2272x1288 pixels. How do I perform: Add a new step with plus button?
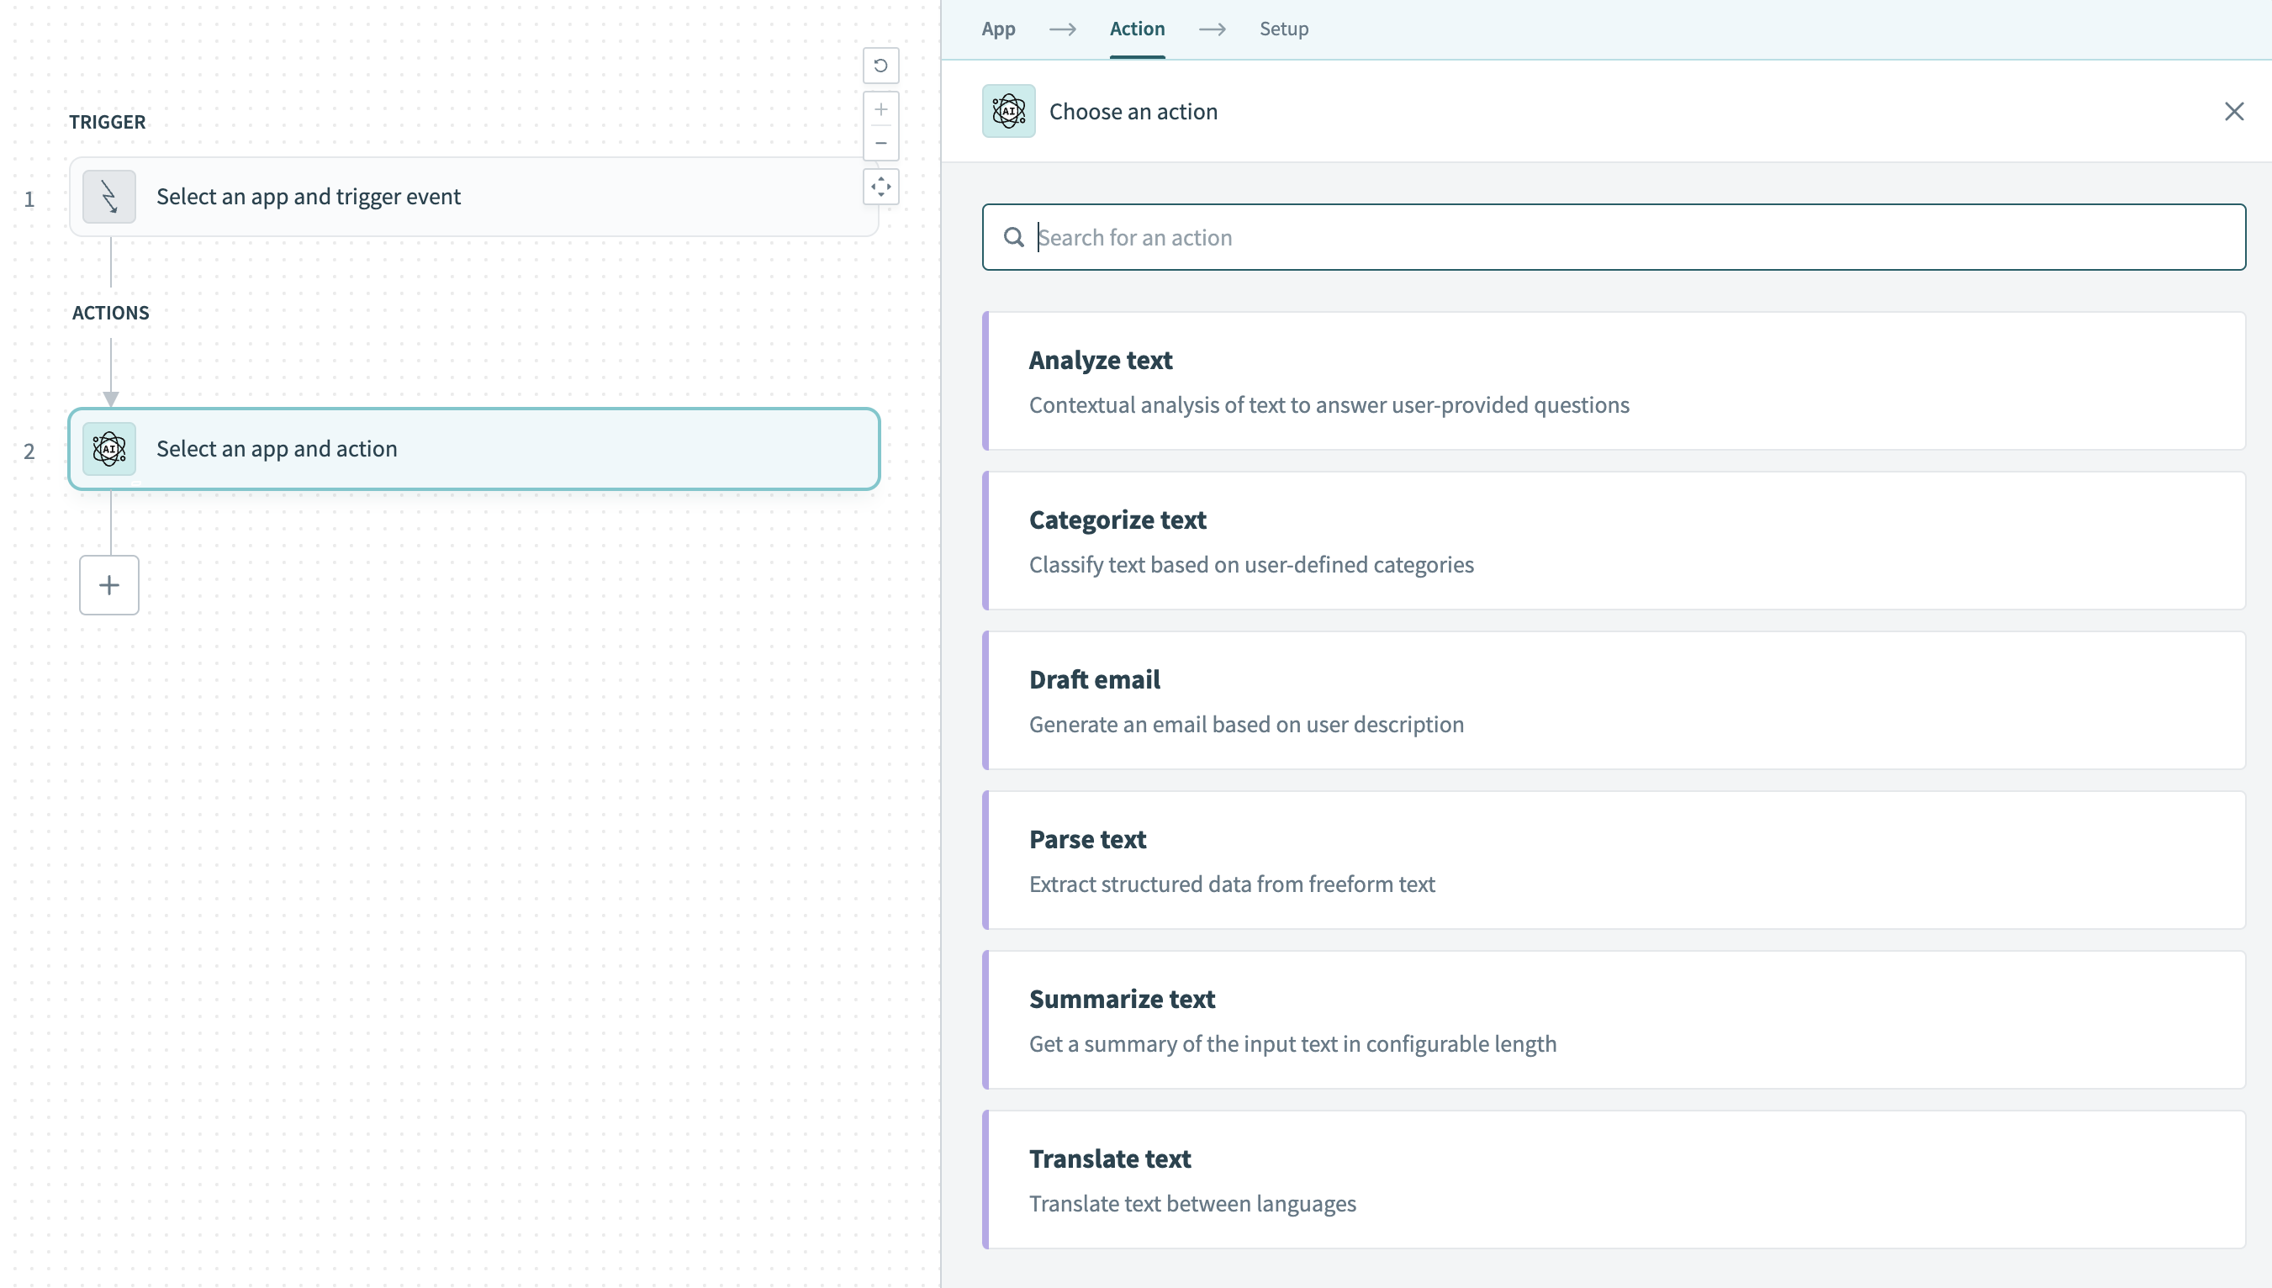[x=108, y=585]
